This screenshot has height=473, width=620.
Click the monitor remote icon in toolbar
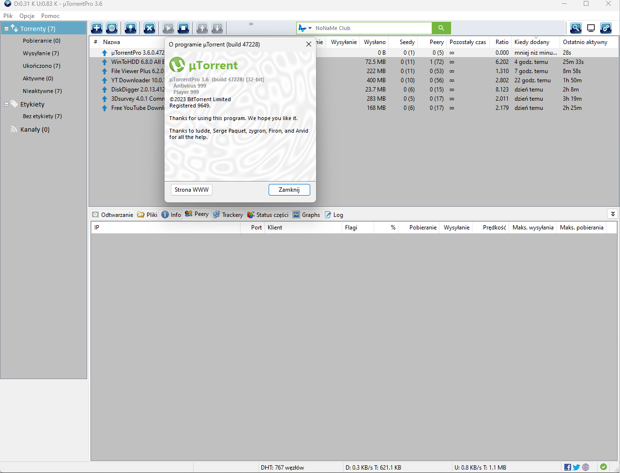point(591,28)
